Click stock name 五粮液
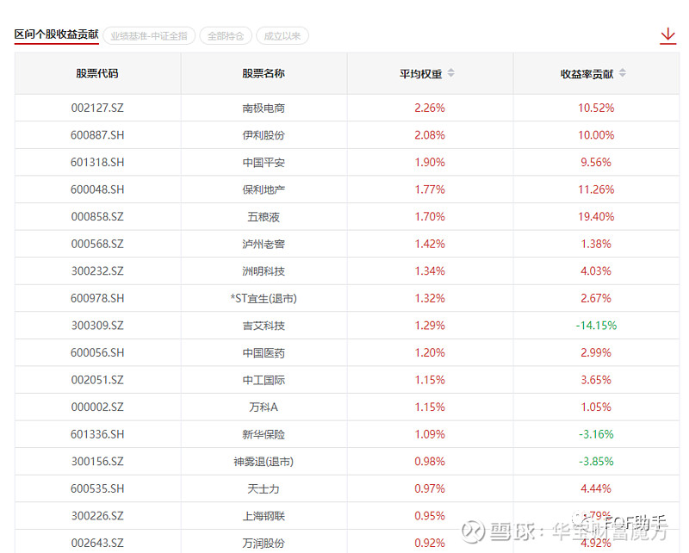689x553 pixels. click(x=264, y=217)
